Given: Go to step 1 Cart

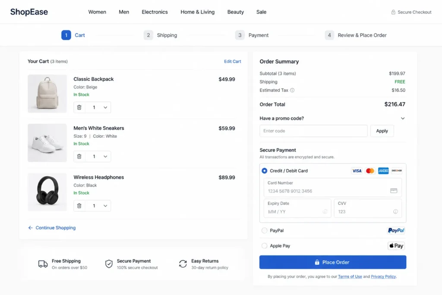Looking at the screenshot, I should click(73, 35).
